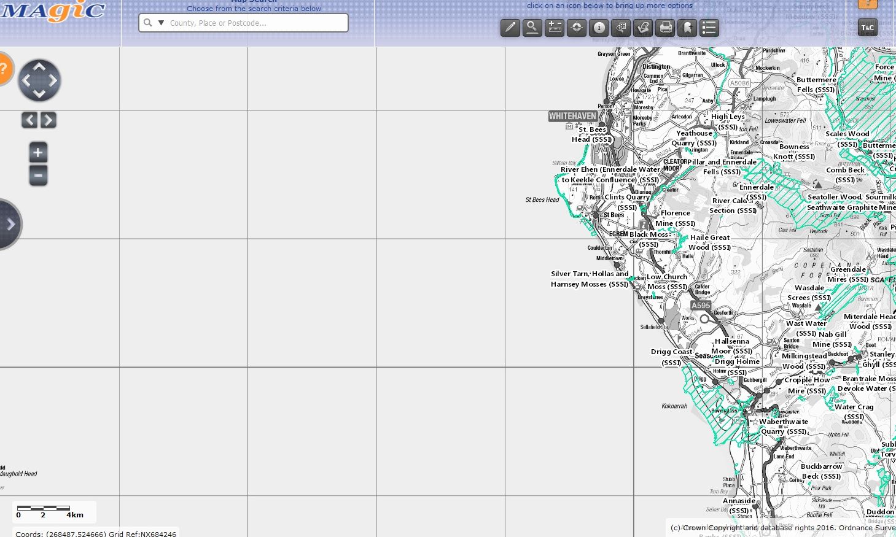The height and width of the screenshot is (537, 896).
Task: Open the magnifier search tool
Action: point(532,28)
